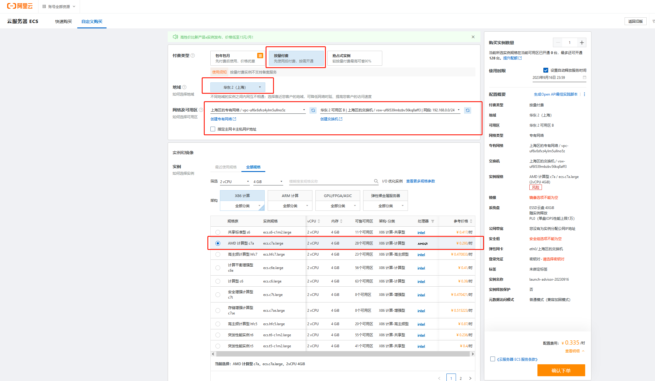Open the region dropdown 华东 2 (上海)
The image size is (655, 381).
point(238,87)
